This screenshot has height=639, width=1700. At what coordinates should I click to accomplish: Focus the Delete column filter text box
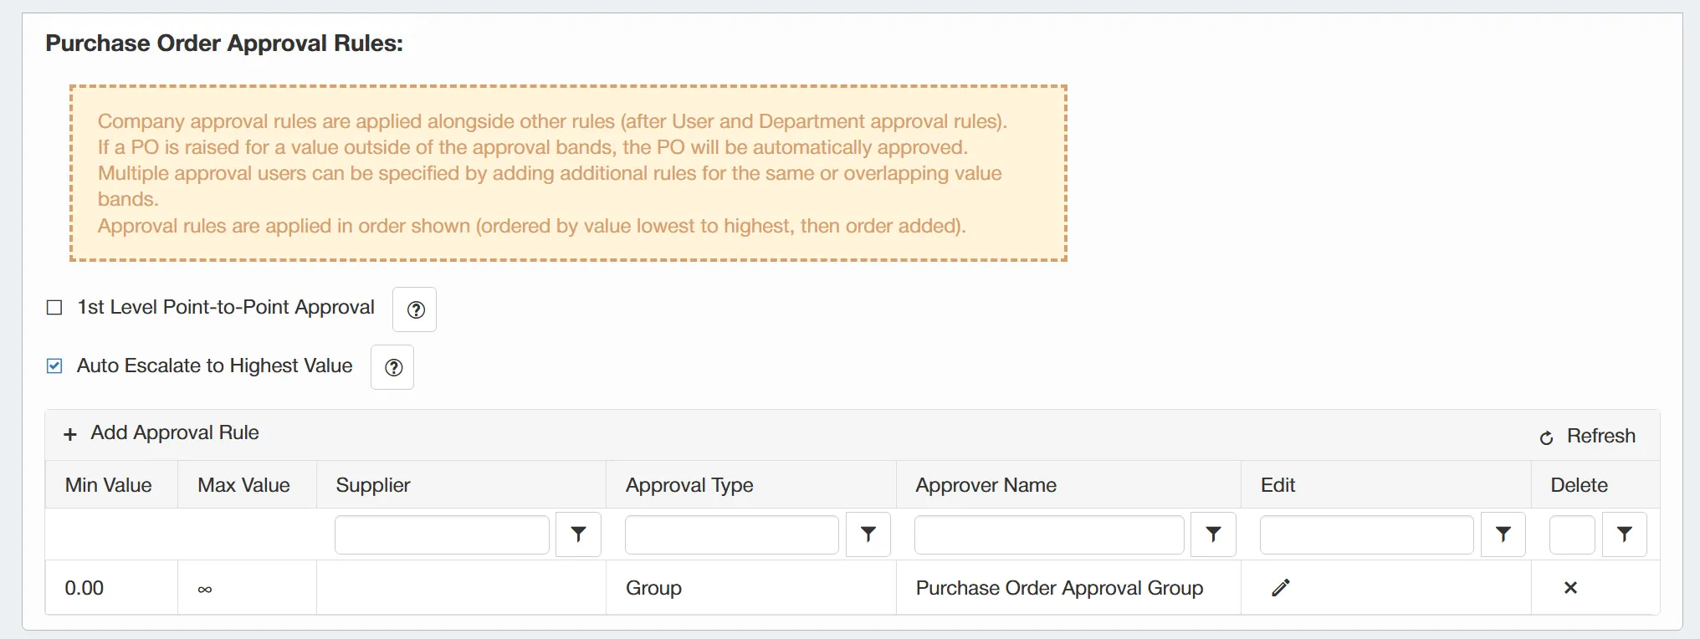pos(1572,534)
